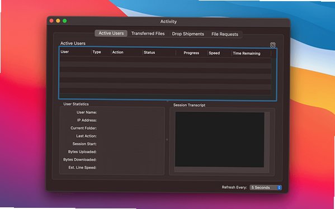Viewport: 335px width, 209px height.
Task: Sort by the Status column header
Action: (159, 53)
